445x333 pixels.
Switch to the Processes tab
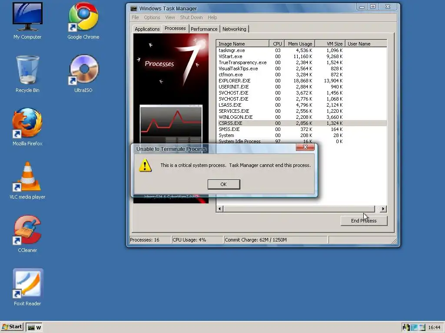tap(175, 28)
